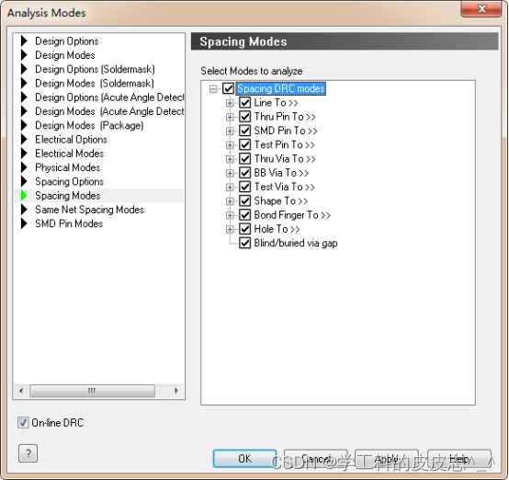Click arrow icon beside Electrical Modes
Screen dimensions: 509x480
coord(24,153)
